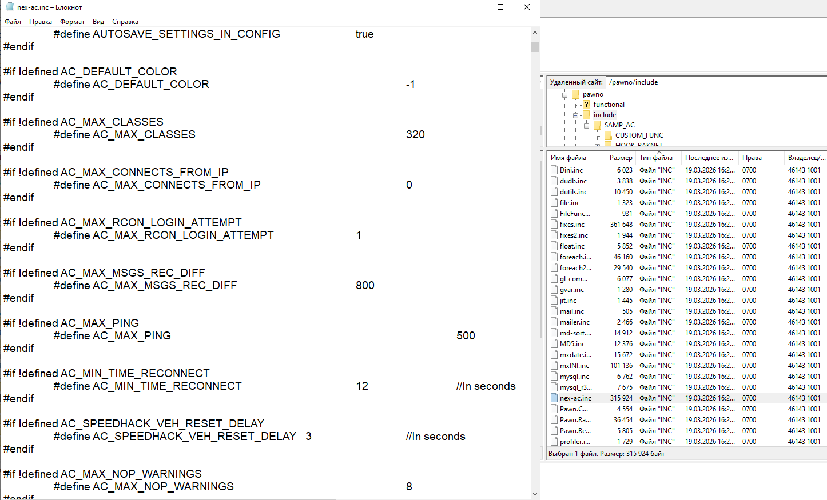Collapse the SAMP_AC folder tree node
Image resolution: width=827 pixels, height=500 pixels.
586,126
